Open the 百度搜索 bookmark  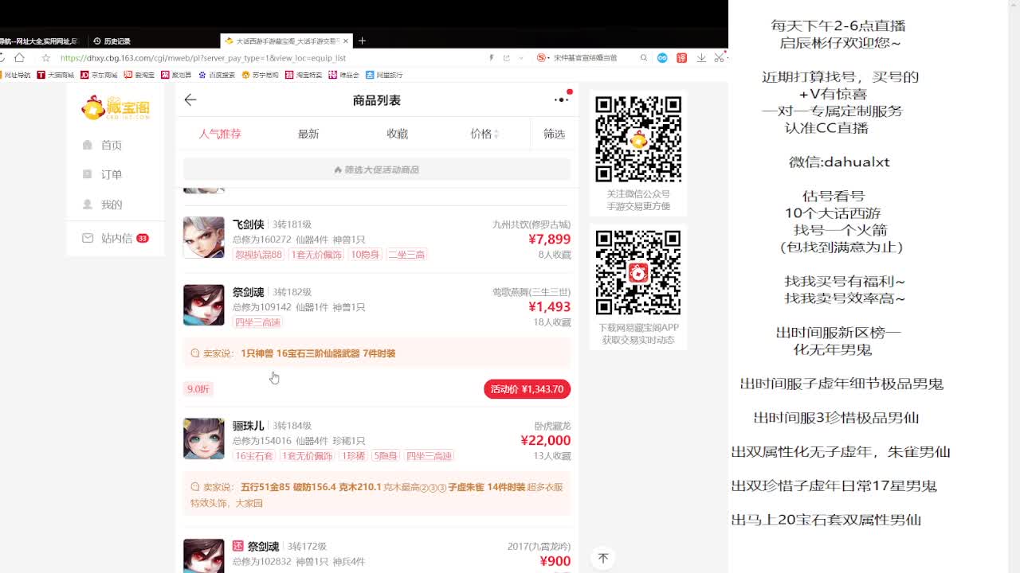pos(216,75)
